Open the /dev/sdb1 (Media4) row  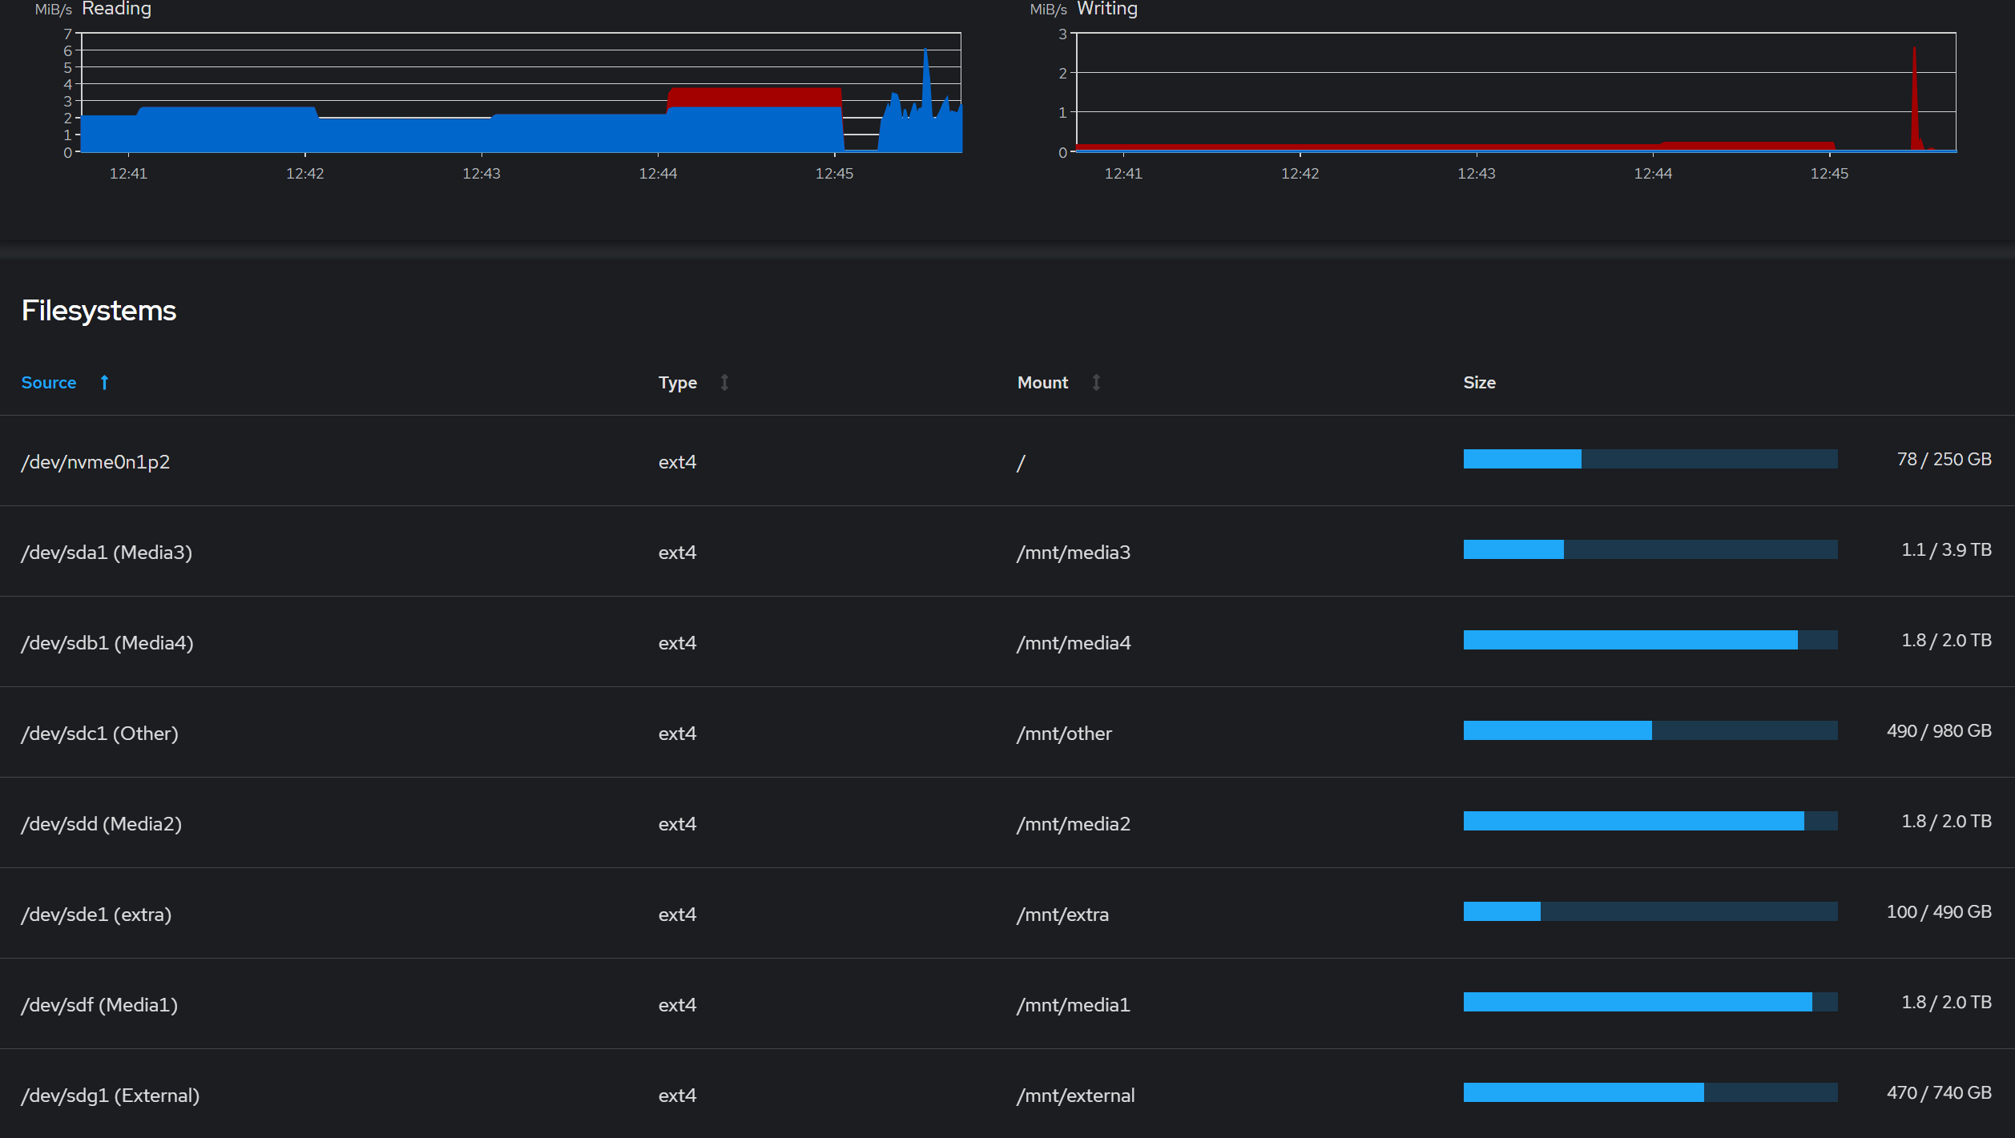tap(1007, 641)
